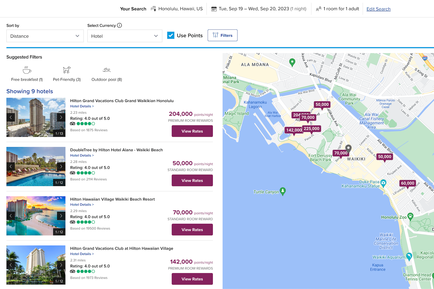Click the Pet-Friendly dog icon
The height and width of the screenshot is (289, 434).
(x=67, y=70)
